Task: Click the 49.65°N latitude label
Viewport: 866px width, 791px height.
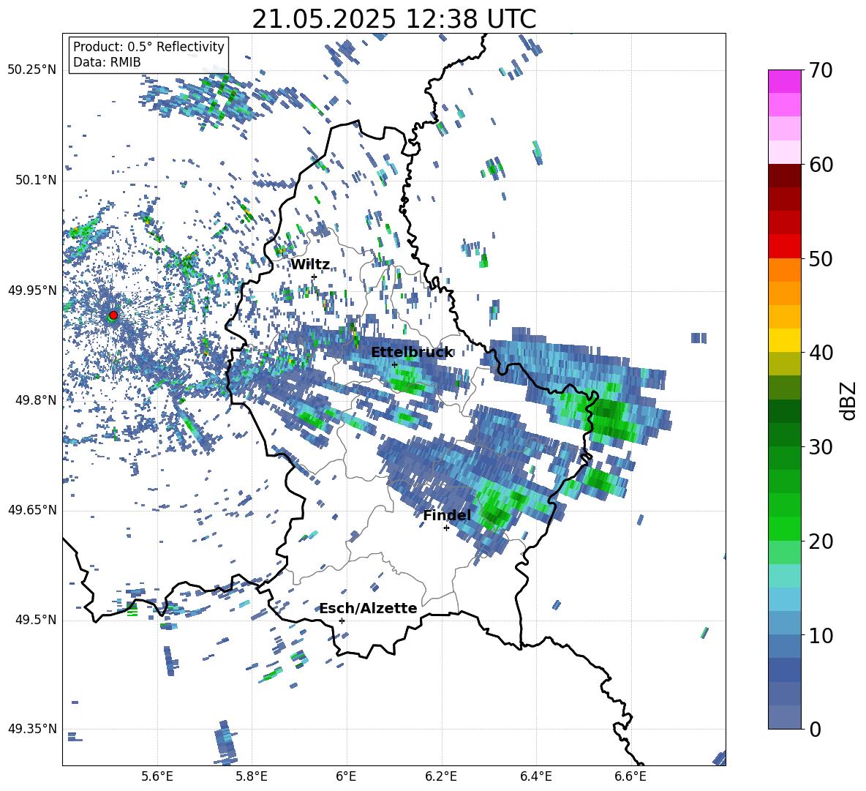Action: (32, 510)
